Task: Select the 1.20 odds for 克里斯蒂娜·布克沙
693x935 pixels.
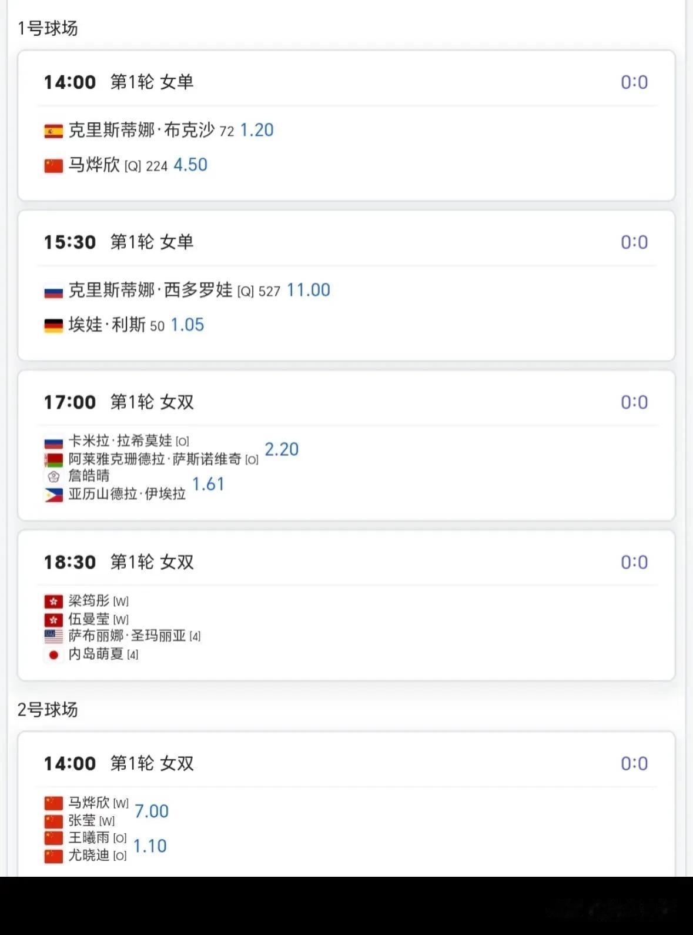Action: click(x=257, y=130)
